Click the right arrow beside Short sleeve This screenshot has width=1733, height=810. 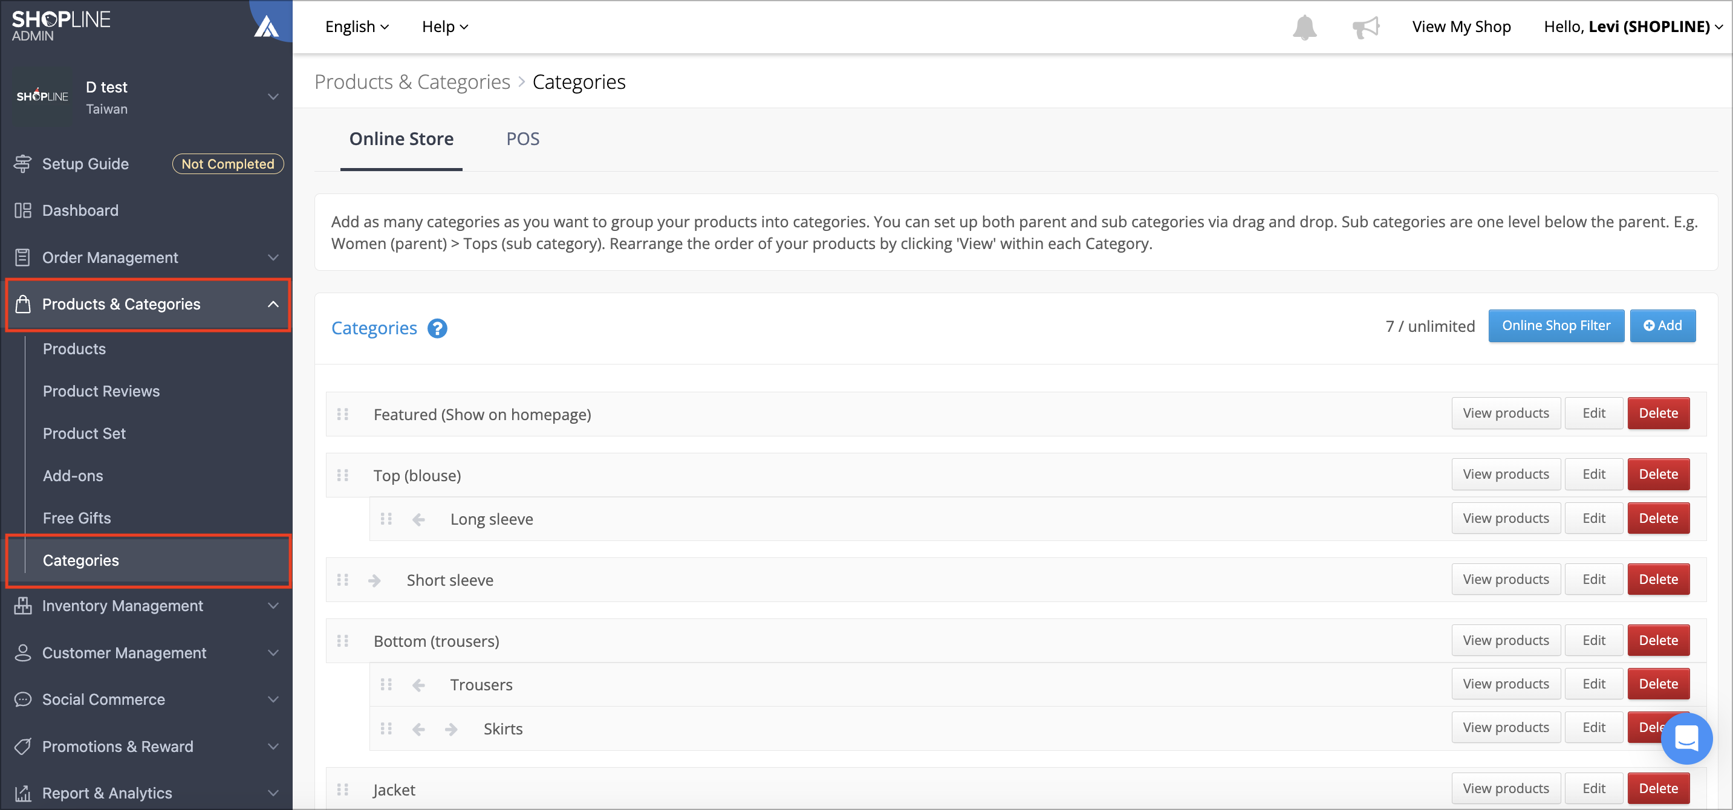tap(375, 580)
